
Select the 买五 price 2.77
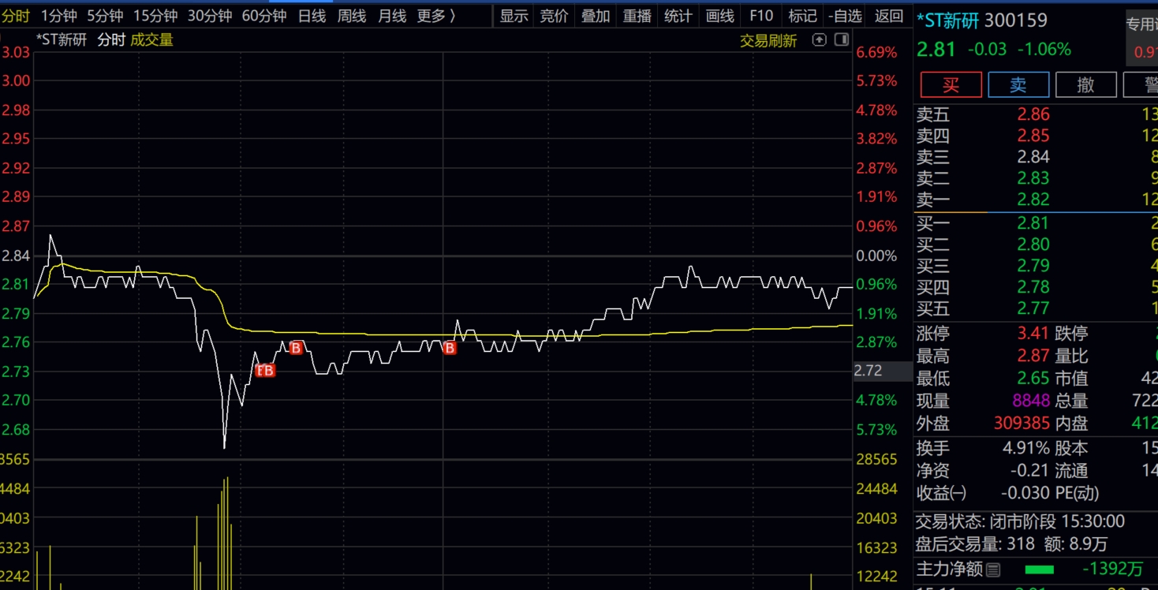1033,308
